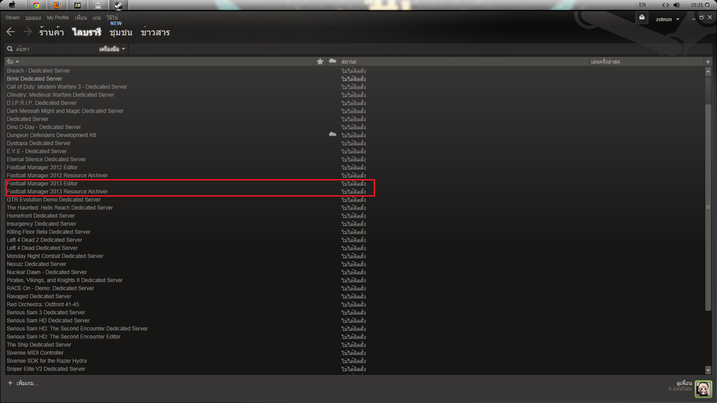
Task: Open the เกม menu
Action: pyautogui.click(x=97, y=18)
